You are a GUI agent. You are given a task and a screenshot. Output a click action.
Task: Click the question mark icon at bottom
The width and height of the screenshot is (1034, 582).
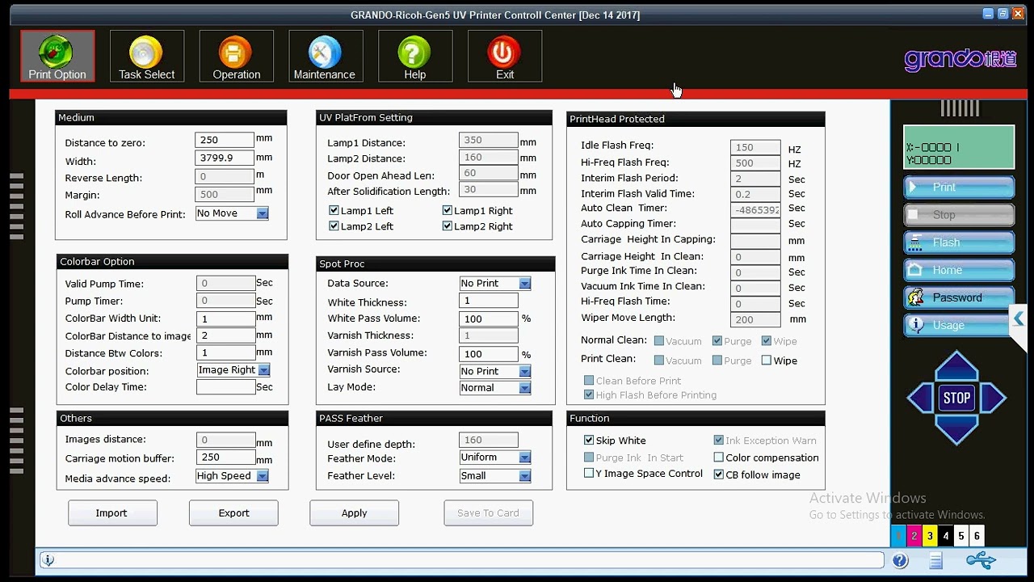[901, 560]
